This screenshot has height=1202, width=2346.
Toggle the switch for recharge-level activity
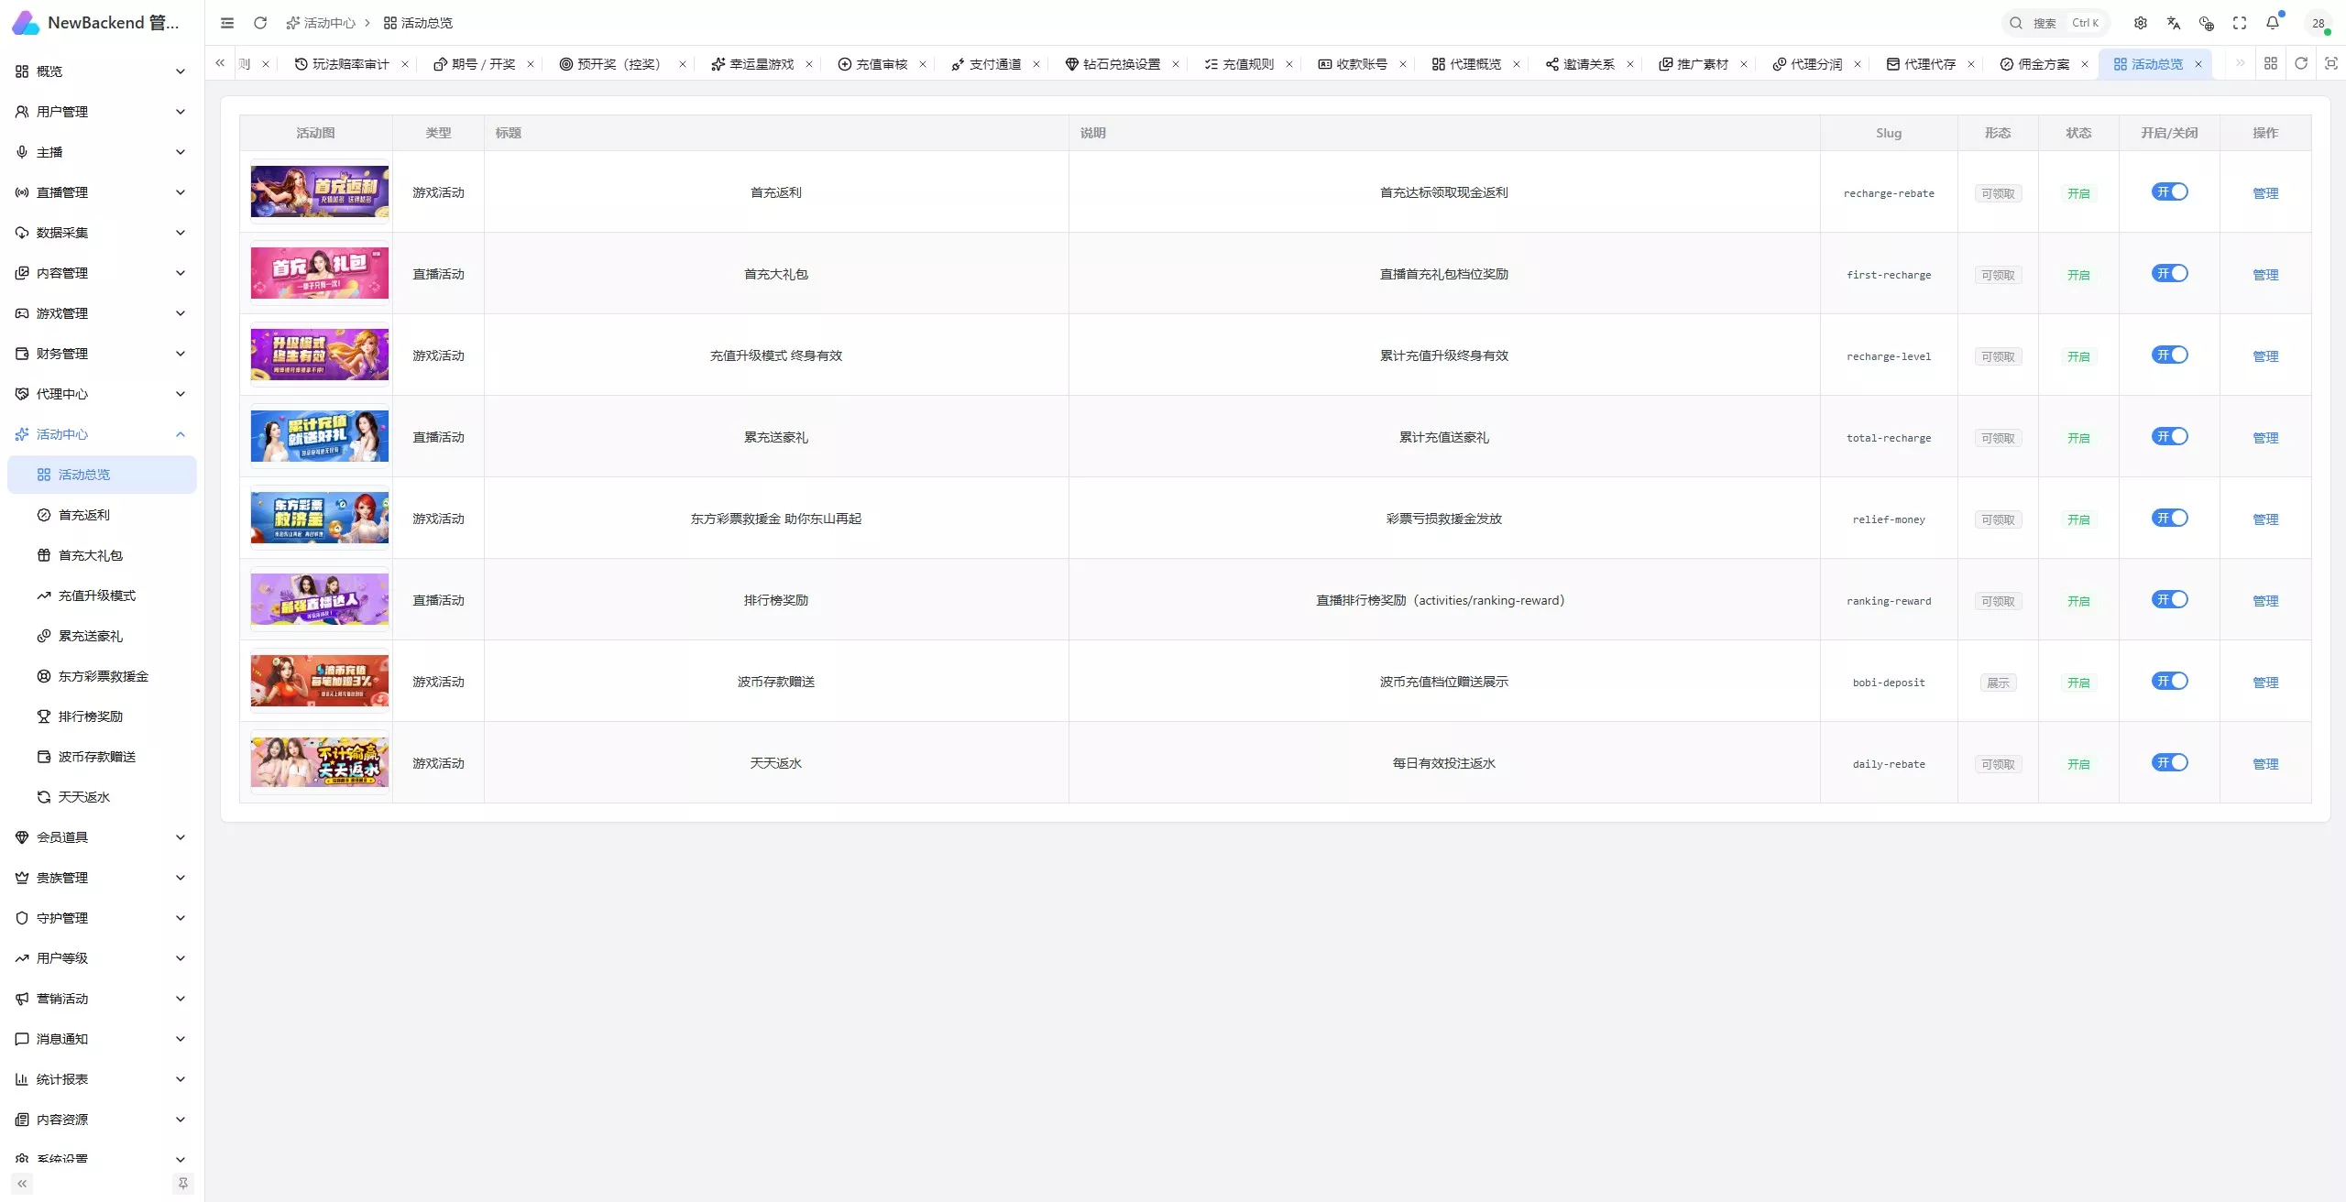(2169, 355)
